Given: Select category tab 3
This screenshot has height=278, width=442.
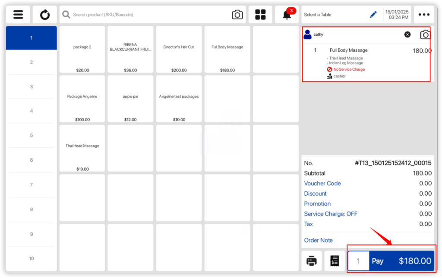Looking at the screenshot, I should click(x=31, y=87).
